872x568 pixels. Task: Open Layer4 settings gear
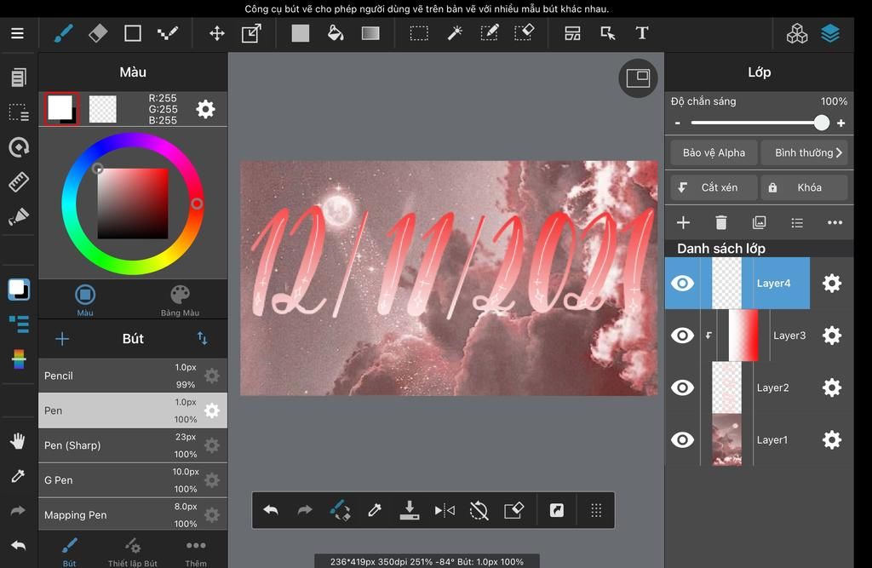831,284
